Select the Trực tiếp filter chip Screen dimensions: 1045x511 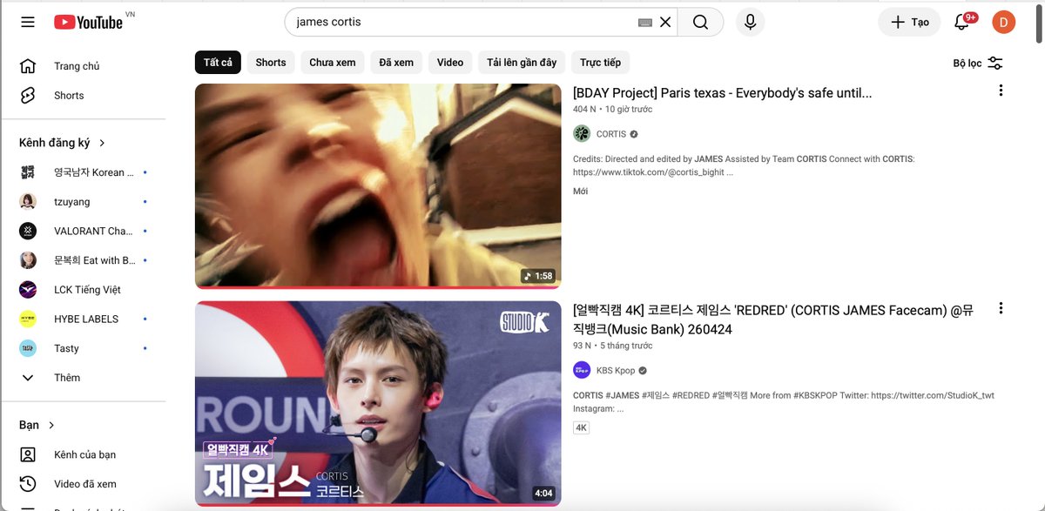tap(601, 63)
